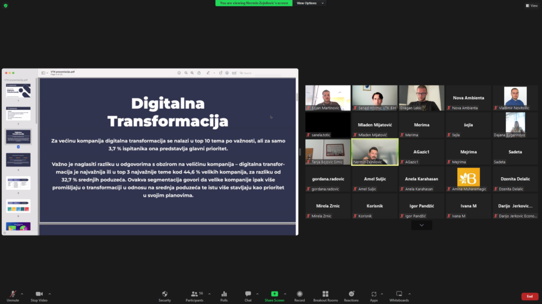Open the Participants panel

[195, 296]
